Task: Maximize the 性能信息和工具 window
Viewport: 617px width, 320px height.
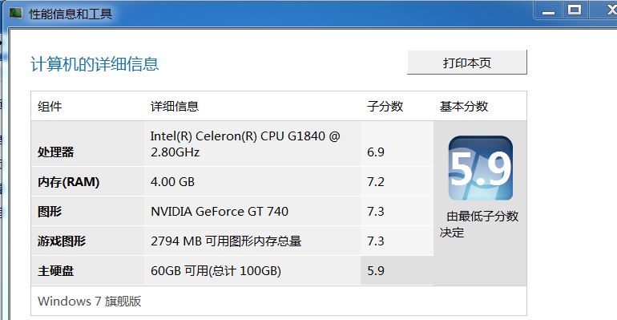Action: coord(574,10)
